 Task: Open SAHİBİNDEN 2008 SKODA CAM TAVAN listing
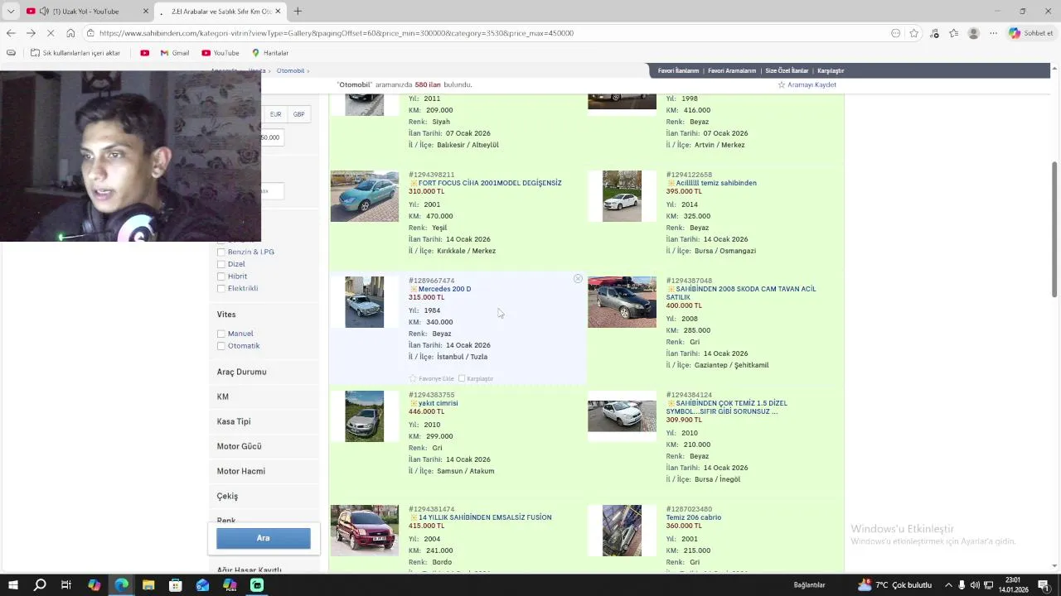point(741,292)
